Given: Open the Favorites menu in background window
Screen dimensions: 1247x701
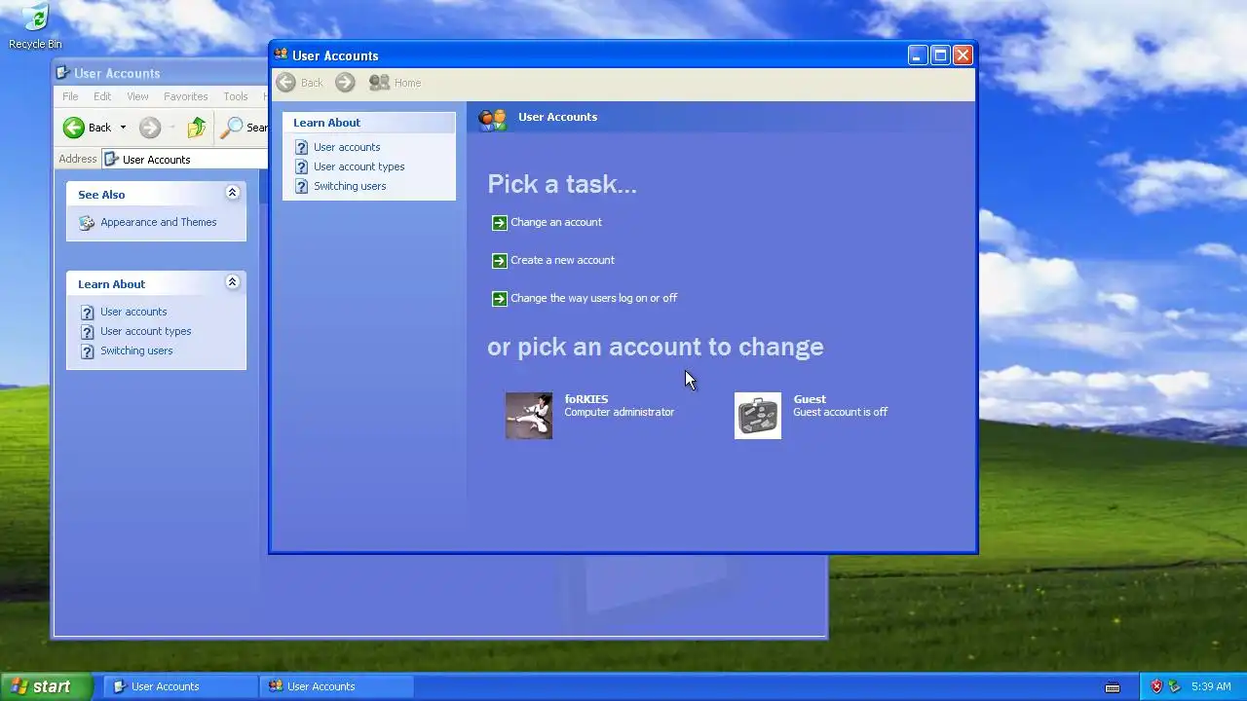Looking at the screenshot, I should pos(185,96).
